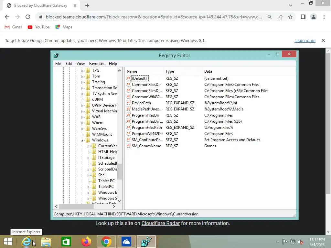
Task: Select the Virtual Machine key
Action: 104,111
